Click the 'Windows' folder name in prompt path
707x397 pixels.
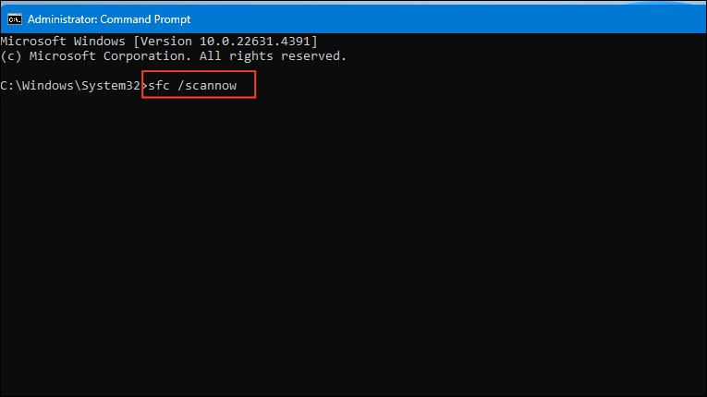point(48,85)
